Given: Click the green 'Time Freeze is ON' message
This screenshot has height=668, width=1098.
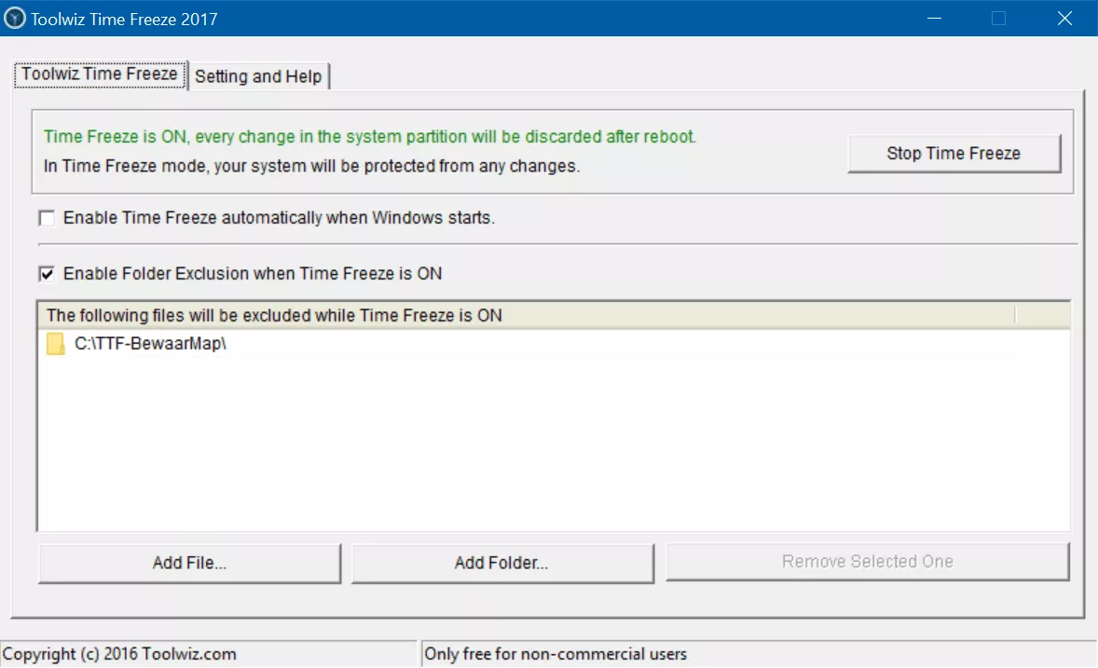Looking at the screenshot, I should pyautogui.click(x=370, y=137).
